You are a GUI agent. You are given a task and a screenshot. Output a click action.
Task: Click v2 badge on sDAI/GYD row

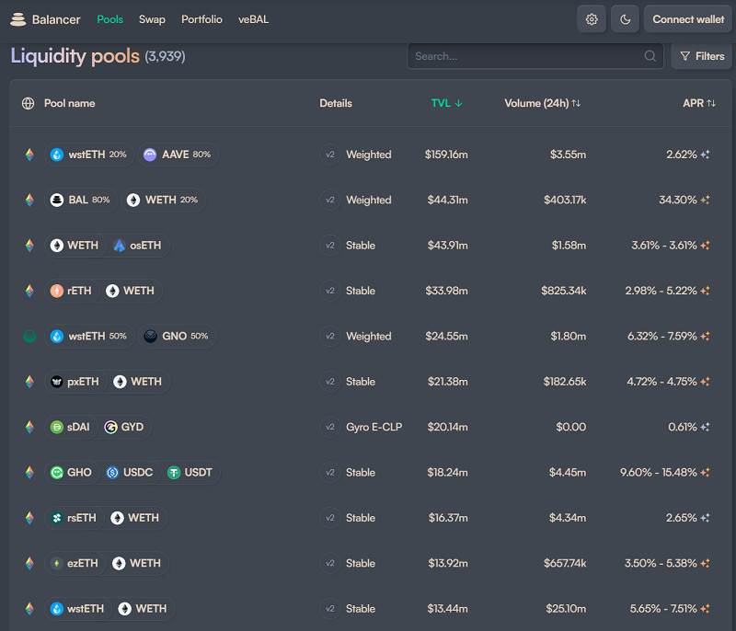[330, 427]
